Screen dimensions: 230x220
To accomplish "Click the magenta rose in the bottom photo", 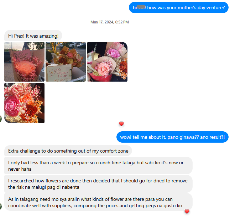I will 12,105.
